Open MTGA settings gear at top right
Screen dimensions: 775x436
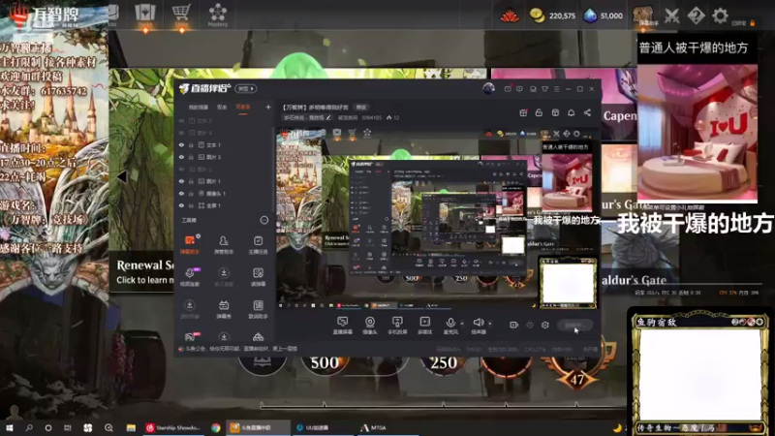[x=720, y=16]
